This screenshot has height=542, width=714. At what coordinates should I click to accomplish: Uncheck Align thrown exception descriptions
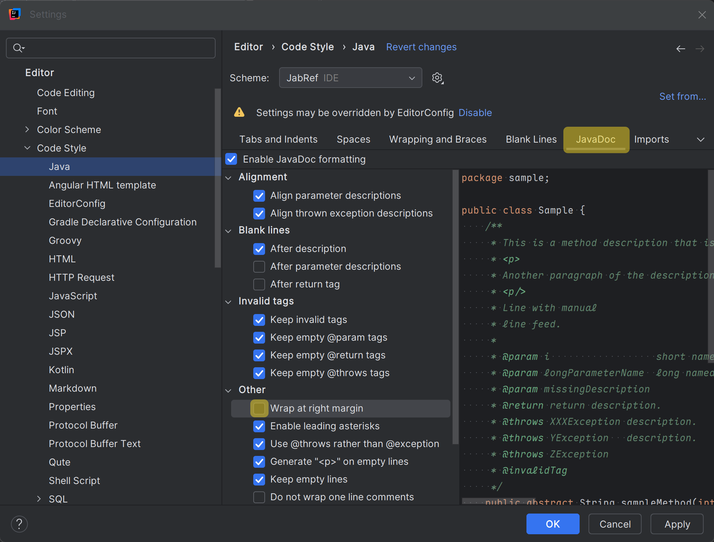(259, 213)
